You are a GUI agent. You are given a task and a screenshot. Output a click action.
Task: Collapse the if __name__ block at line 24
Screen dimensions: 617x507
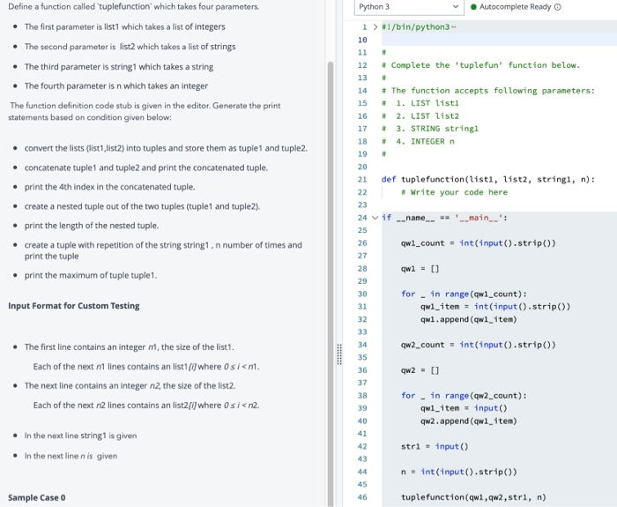point(375,218)
